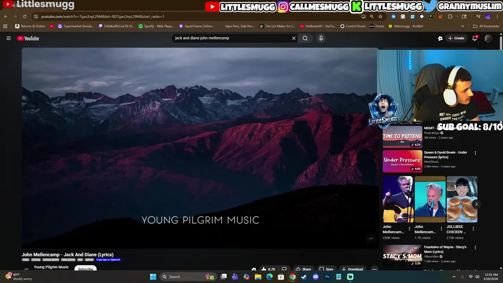
Task: Open Windows taskbar Search box
Action: pos(188,277)
